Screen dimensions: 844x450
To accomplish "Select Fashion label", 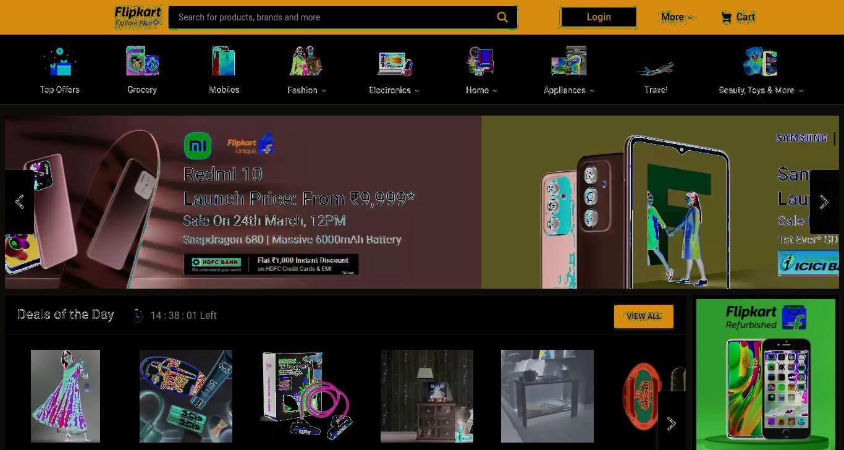I will point(302,90).
